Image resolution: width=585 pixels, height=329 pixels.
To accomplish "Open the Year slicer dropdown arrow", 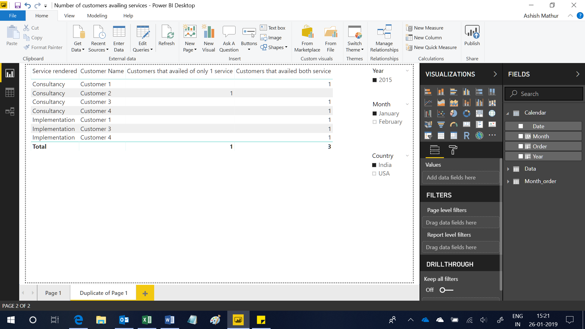I will [x=407, y=71].
